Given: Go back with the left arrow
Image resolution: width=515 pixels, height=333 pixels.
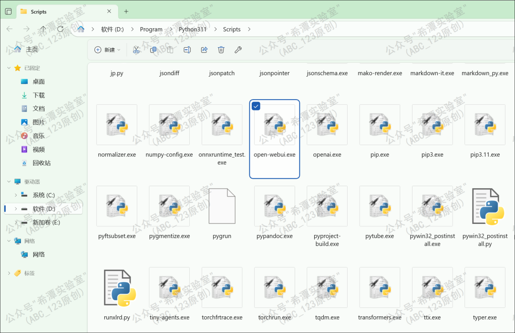Looking at the screenshot, I should pyautogui.click(x=10, y=29).
